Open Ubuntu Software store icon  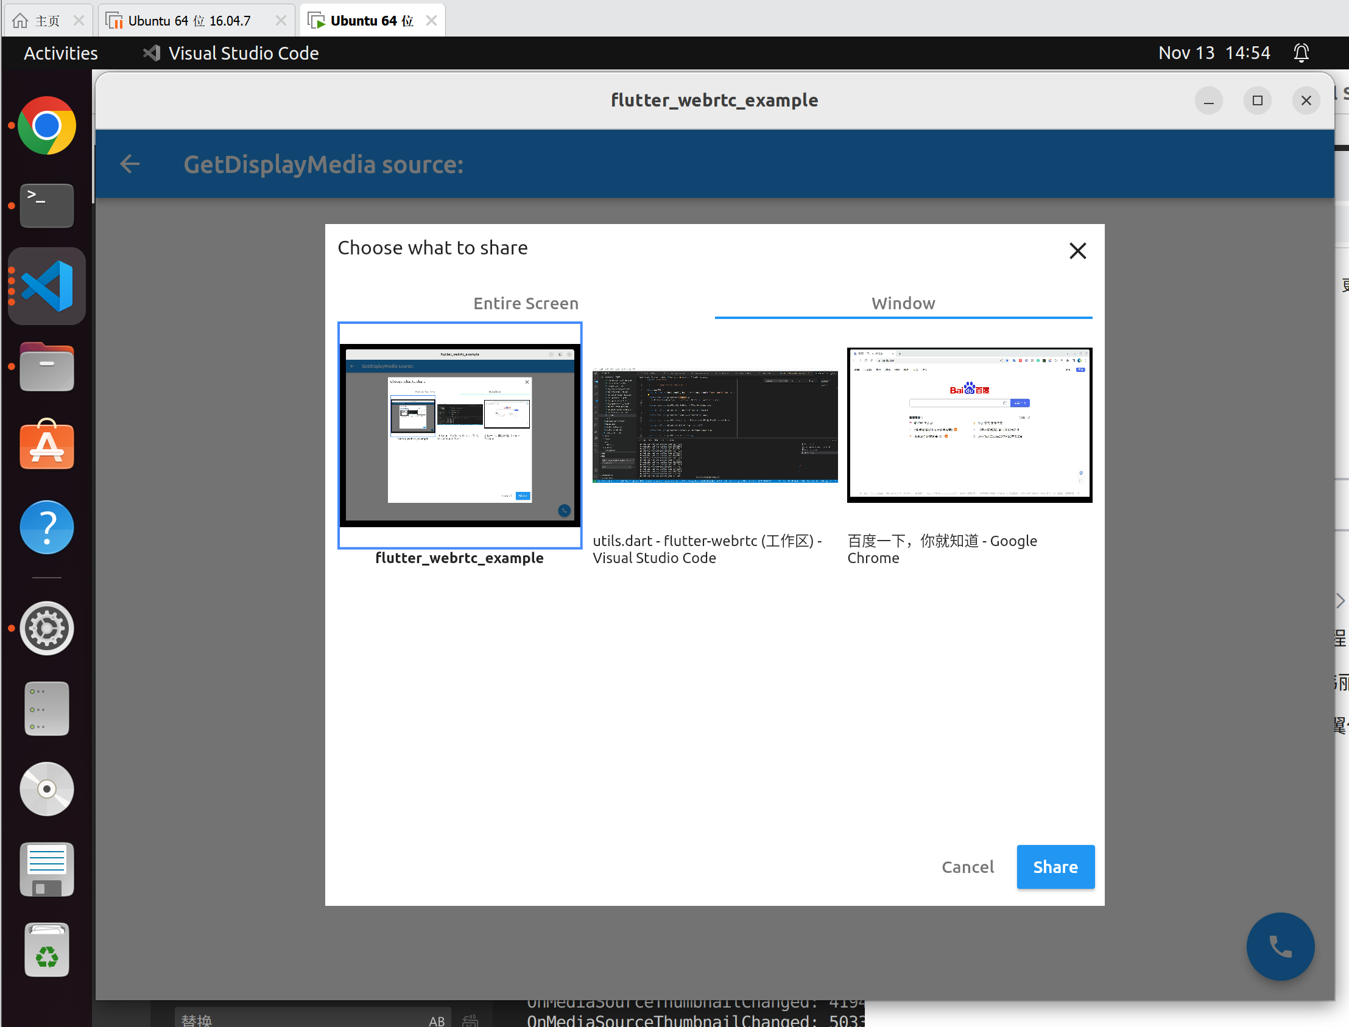tap(47, 446)
